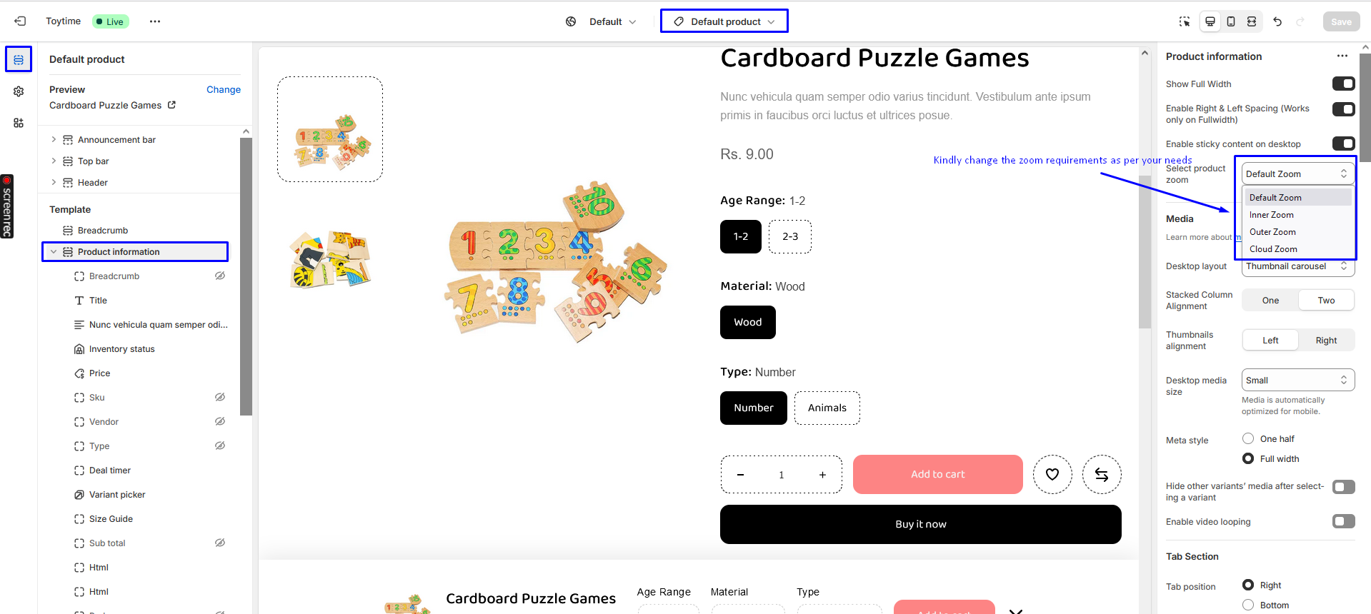Click the exit editor back icon
The width and height of the screenshot is (1371, 614).
(x=20, y=21)
